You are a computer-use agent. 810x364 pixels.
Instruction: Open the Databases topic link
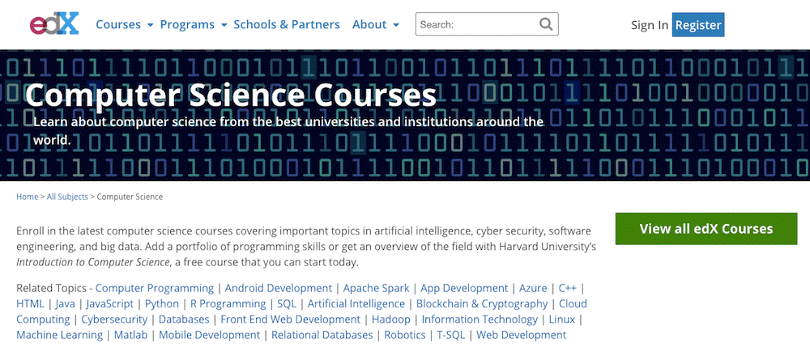coord(184,320)
